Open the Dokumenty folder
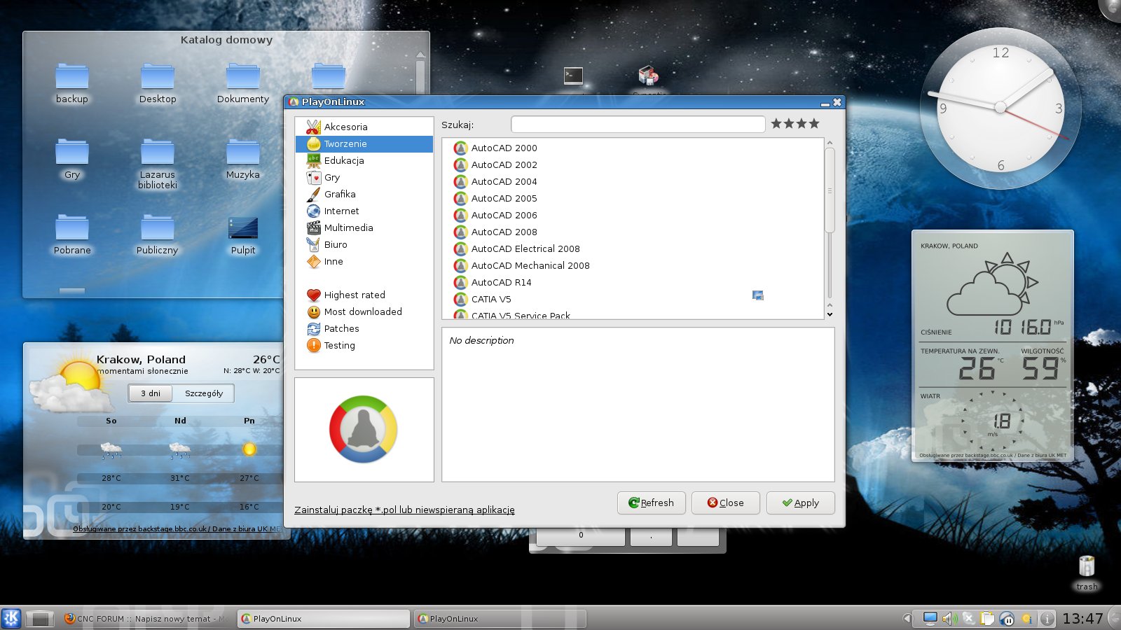The image size is (1121, 630). point(243,84)
